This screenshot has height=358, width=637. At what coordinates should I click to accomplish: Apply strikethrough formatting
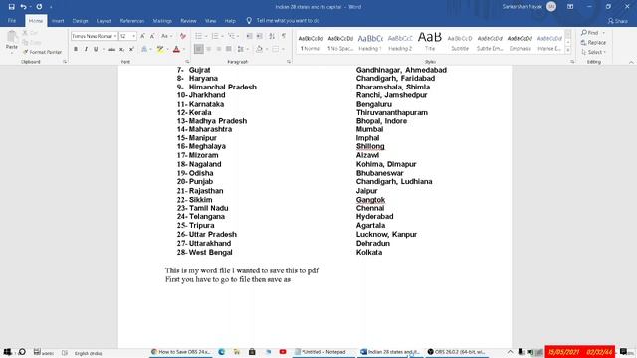coord(111,49)
